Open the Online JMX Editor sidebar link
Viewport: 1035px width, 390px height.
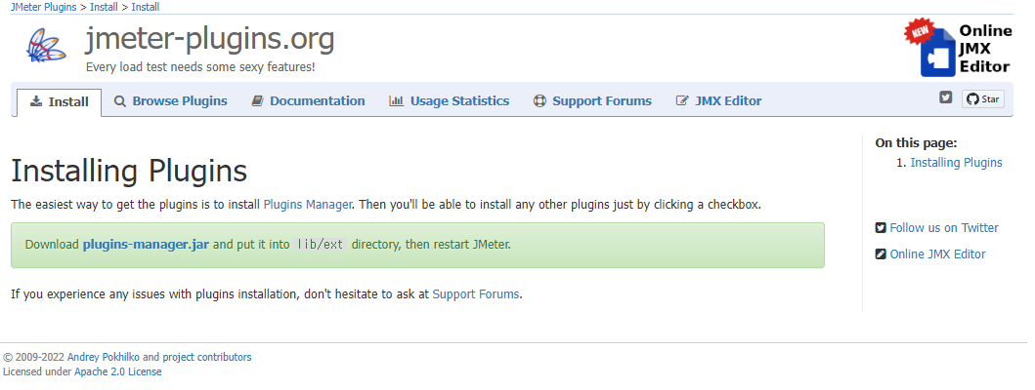tap(937, 254)
